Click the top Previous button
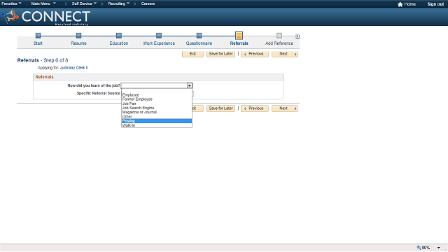Screen dimensions: 448x252 [255, 54]
